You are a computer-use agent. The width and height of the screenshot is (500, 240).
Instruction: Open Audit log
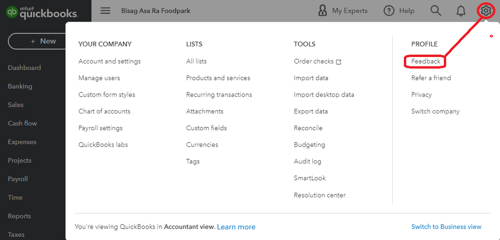(x=308, y=161)
